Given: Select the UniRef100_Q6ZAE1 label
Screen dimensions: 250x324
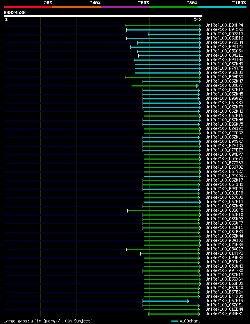Looking at the screenshot, I should tap(224, 305).
